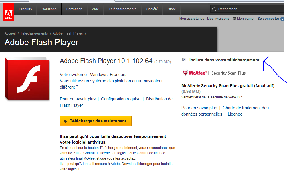Open the Produits menu

25,9
